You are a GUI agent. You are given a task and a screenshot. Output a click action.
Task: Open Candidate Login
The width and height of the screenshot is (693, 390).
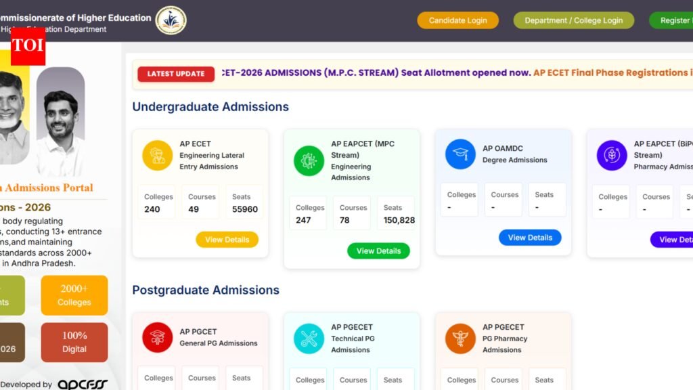[458, 20]
